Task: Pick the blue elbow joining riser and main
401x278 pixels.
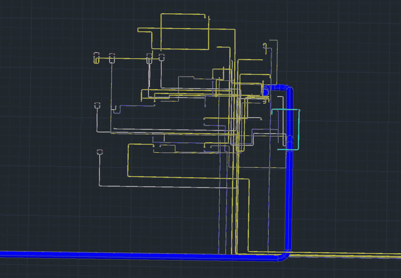Action: pos(285,256)
